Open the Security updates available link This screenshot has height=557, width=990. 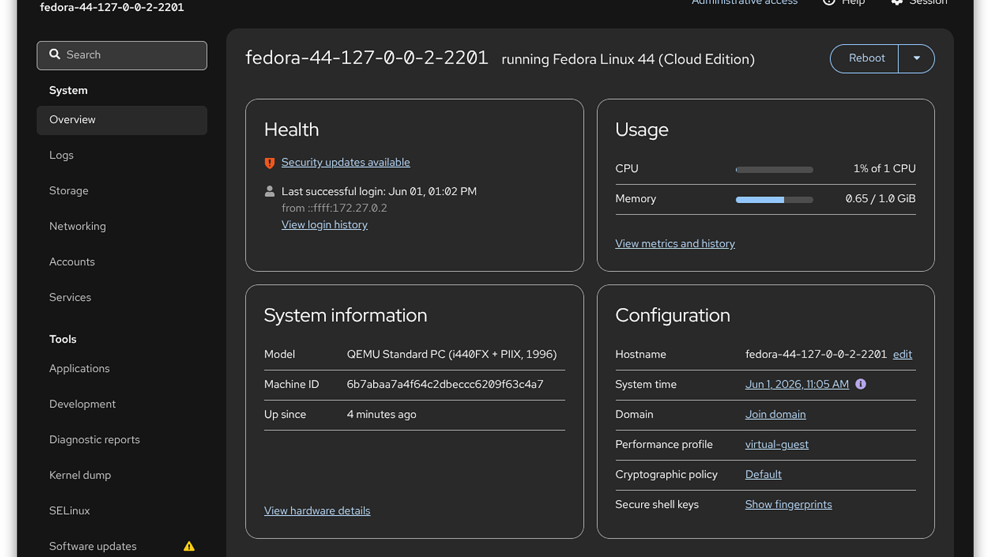pyautogui.click(x=345, y=162)
